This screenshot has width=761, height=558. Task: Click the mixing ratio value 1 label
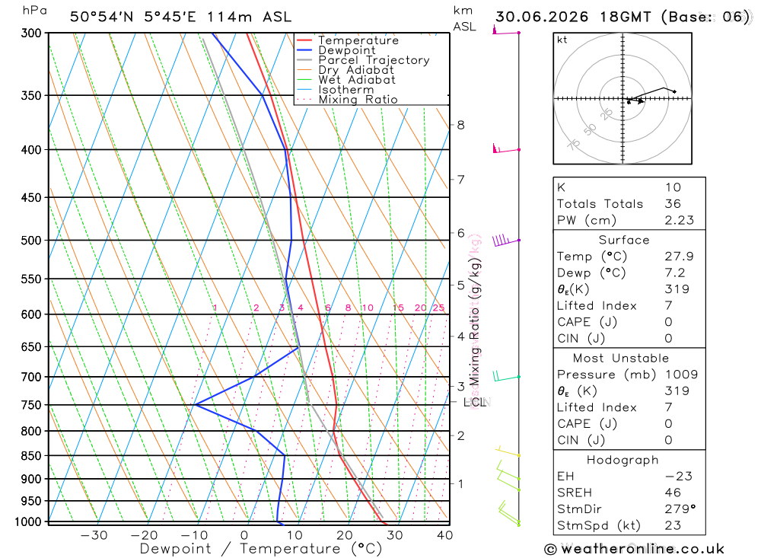(x=215, y=308)
